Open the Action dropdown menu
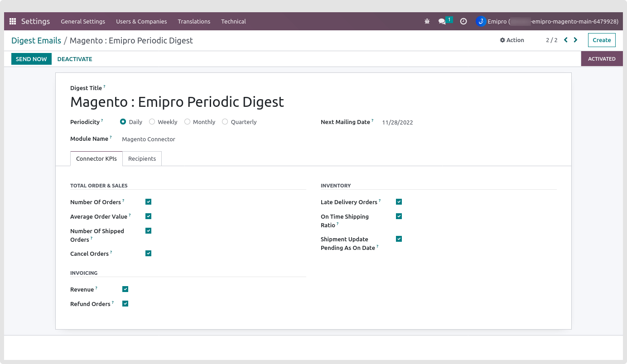The height and width of the screenshot is (364, 627). tap(512, 40)
